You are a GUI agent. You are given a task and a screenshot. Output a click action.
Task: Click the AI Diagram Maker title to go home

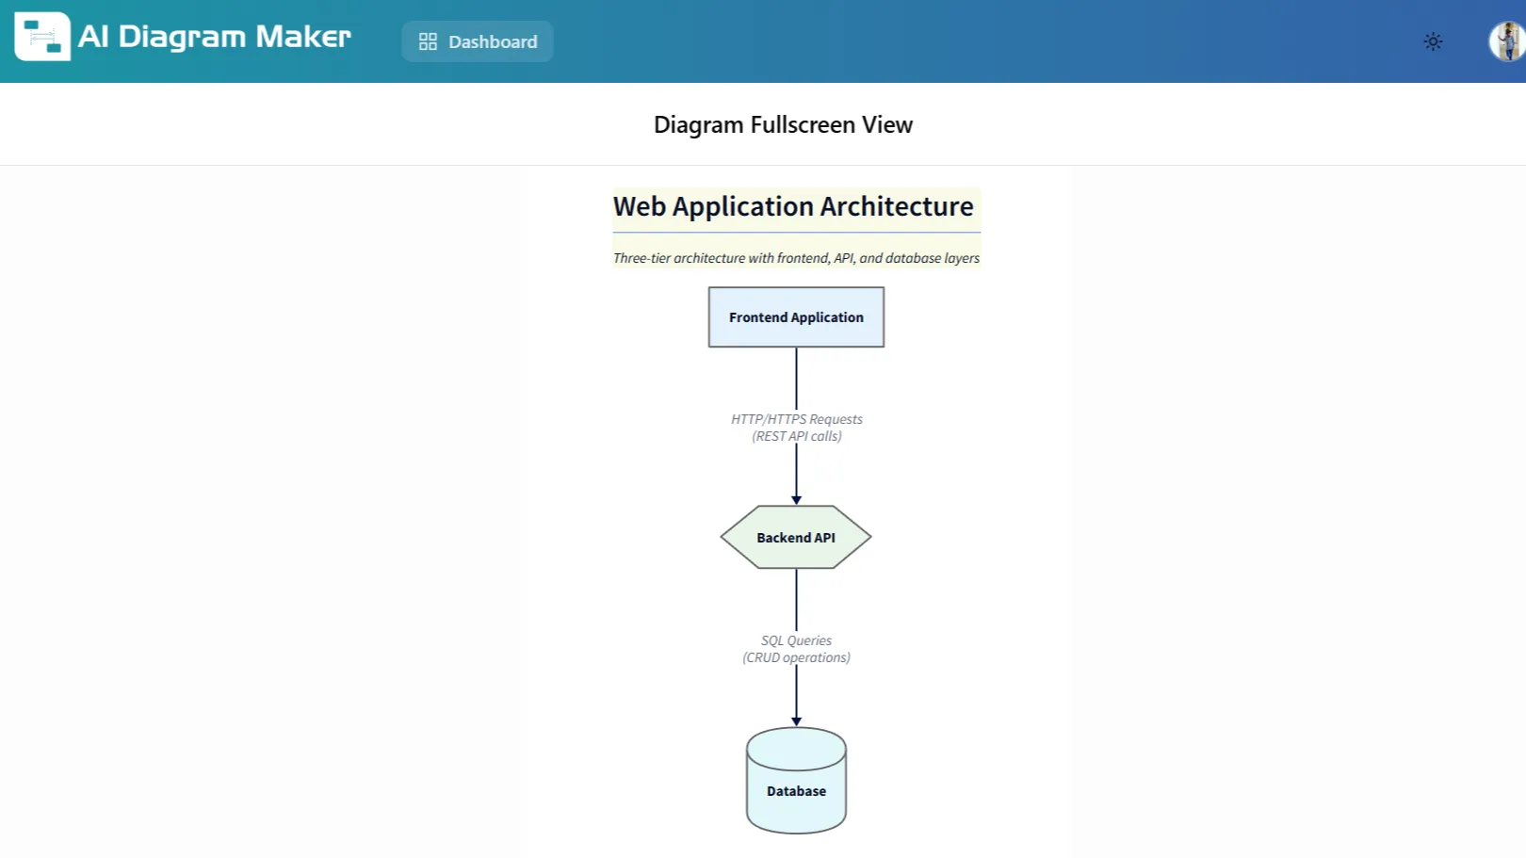(x=215, y=37)
